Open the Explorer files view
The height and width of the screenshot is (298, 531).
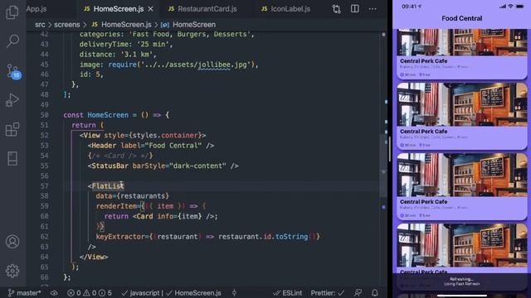(12, 12)
